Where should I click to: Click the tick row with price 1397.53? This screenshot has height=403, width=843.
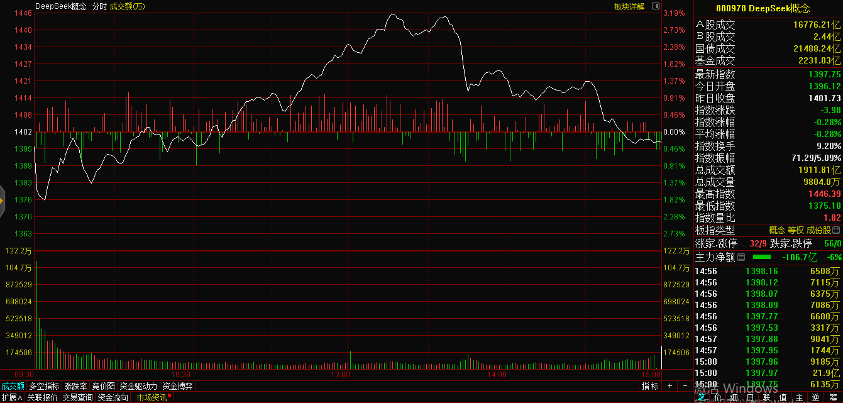768,328
